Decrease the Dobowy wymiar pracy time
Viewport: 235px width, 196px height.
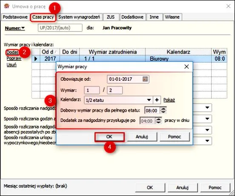pos(163,112)
